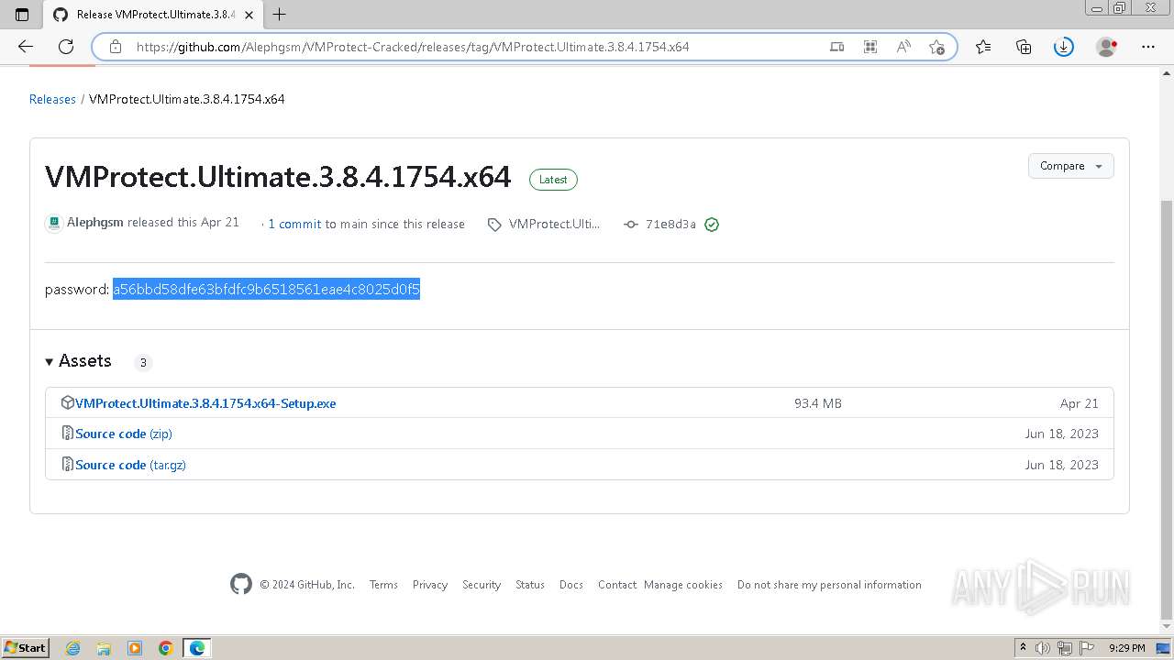Screen dimensions: 1174x660
Task: Click the 93.4 MB file size text
Action: [x=818, y=403]
